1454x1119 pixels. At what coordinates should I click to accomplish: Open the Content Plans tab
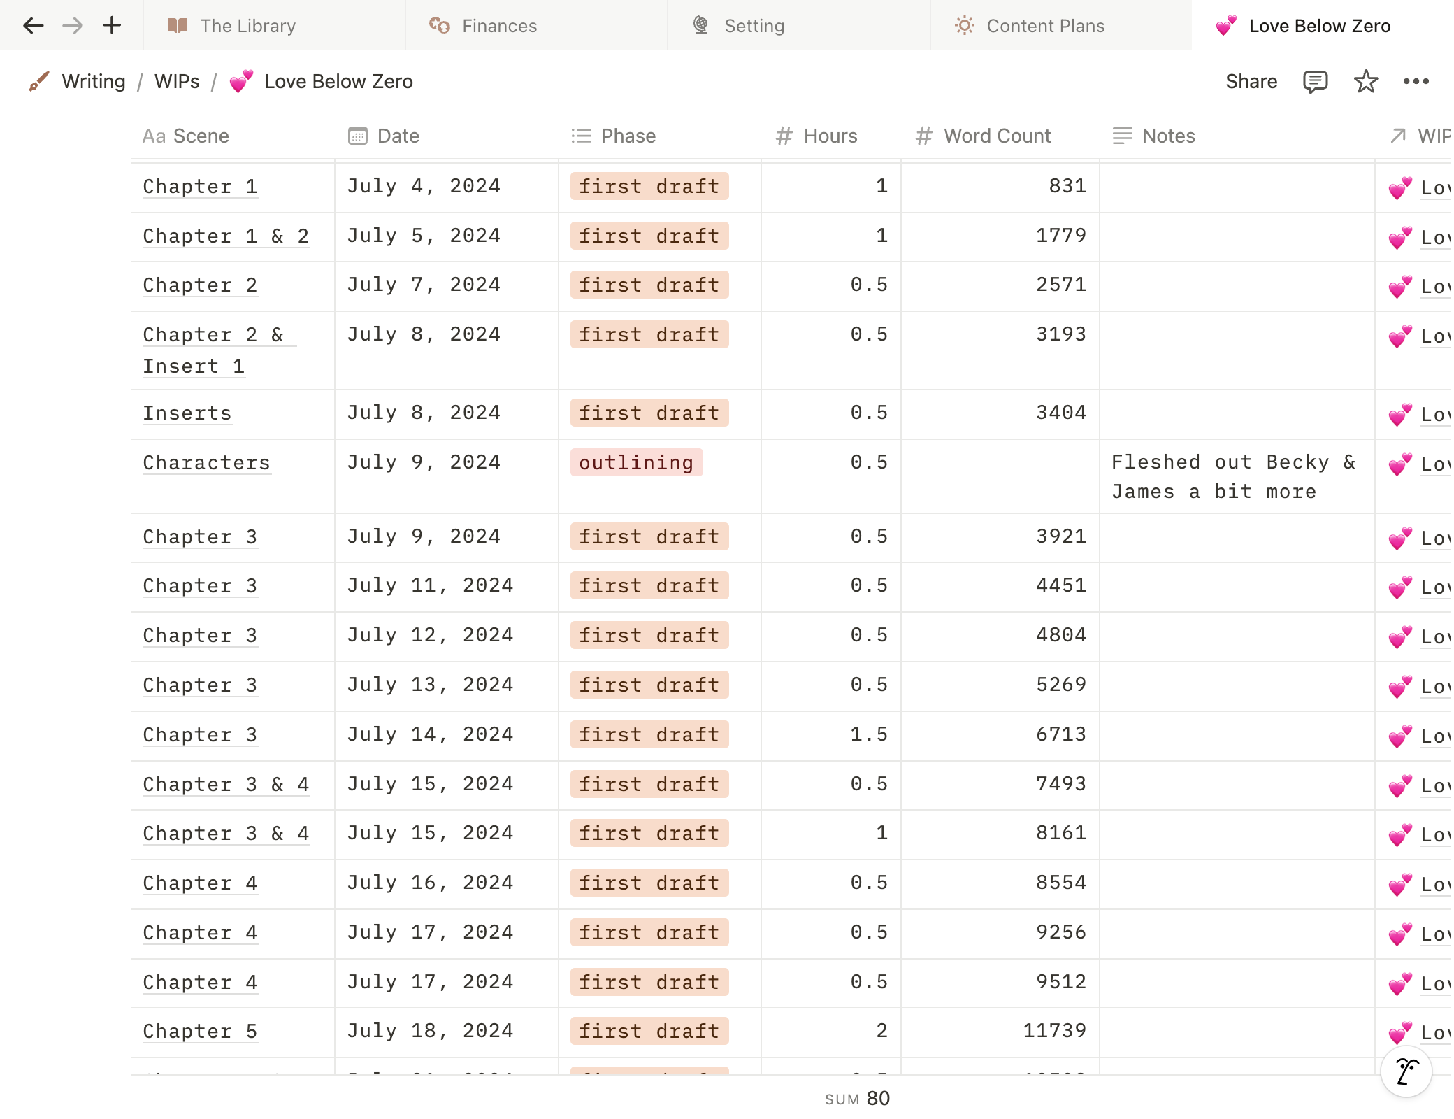coord(1045,26)
